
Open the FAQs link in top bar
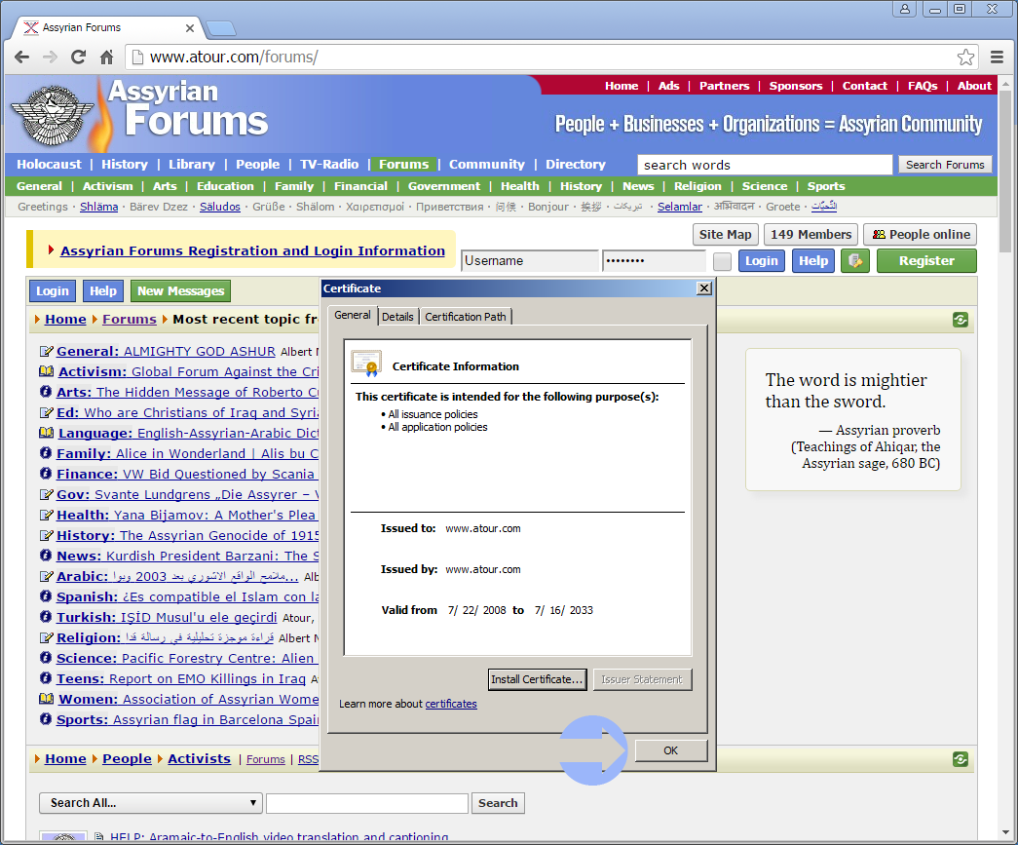923,86
